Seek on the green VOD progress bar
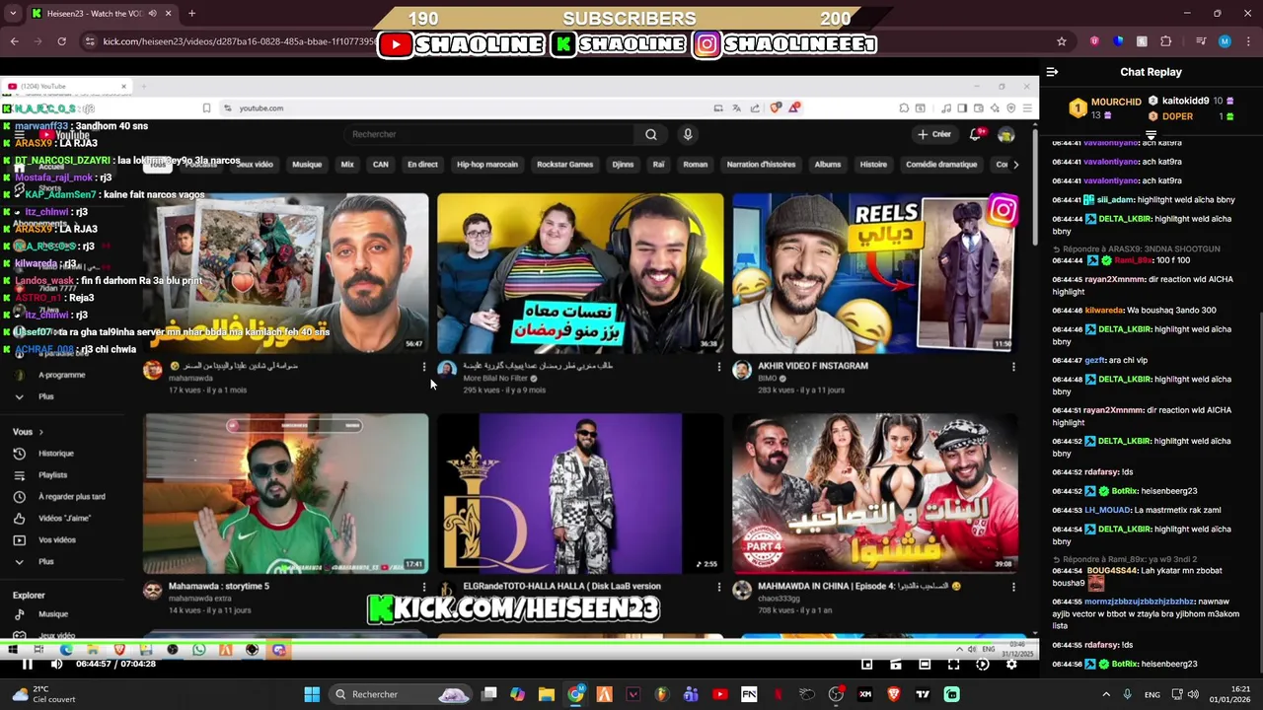This screenshot has height=710, width=1263. tap(519, 641)
